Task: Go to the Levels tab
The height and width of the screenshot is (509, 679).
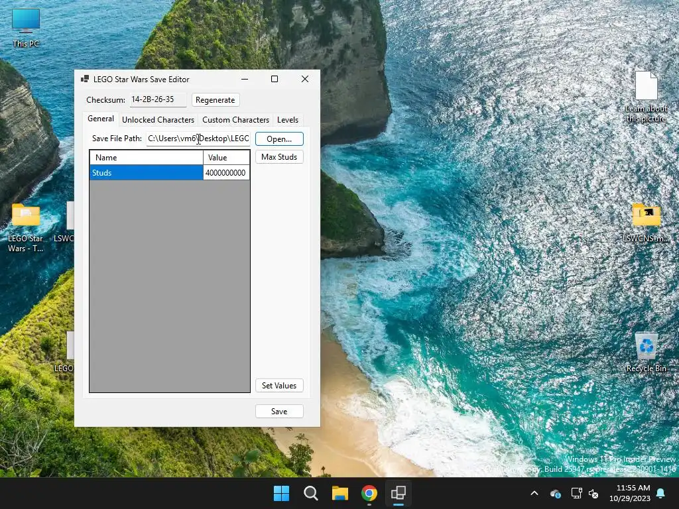Action: [288, 120]
